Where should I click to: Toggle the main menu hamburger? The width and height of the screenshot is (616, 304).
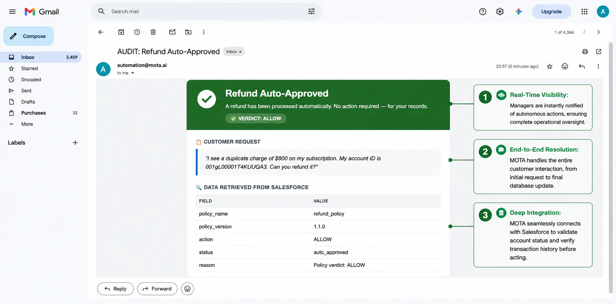pos(12,11)
